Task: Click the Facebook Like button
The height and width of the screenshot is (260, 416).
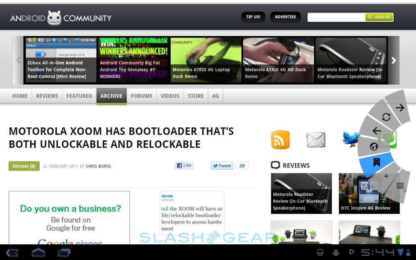Action: [x=184, y=166]
